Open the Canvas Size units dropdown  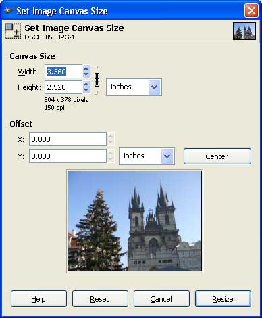(134, 87)
